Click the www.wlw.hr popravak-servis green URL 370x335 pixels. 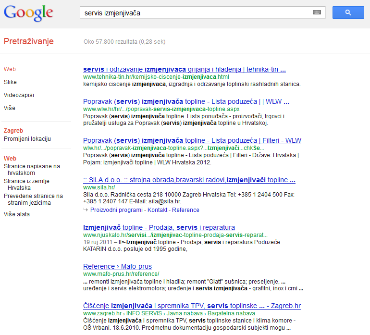point(161,109)
